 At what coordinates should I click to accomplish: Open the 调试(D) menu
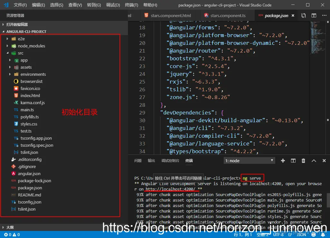pyautogui.click(x=113, y=5)
